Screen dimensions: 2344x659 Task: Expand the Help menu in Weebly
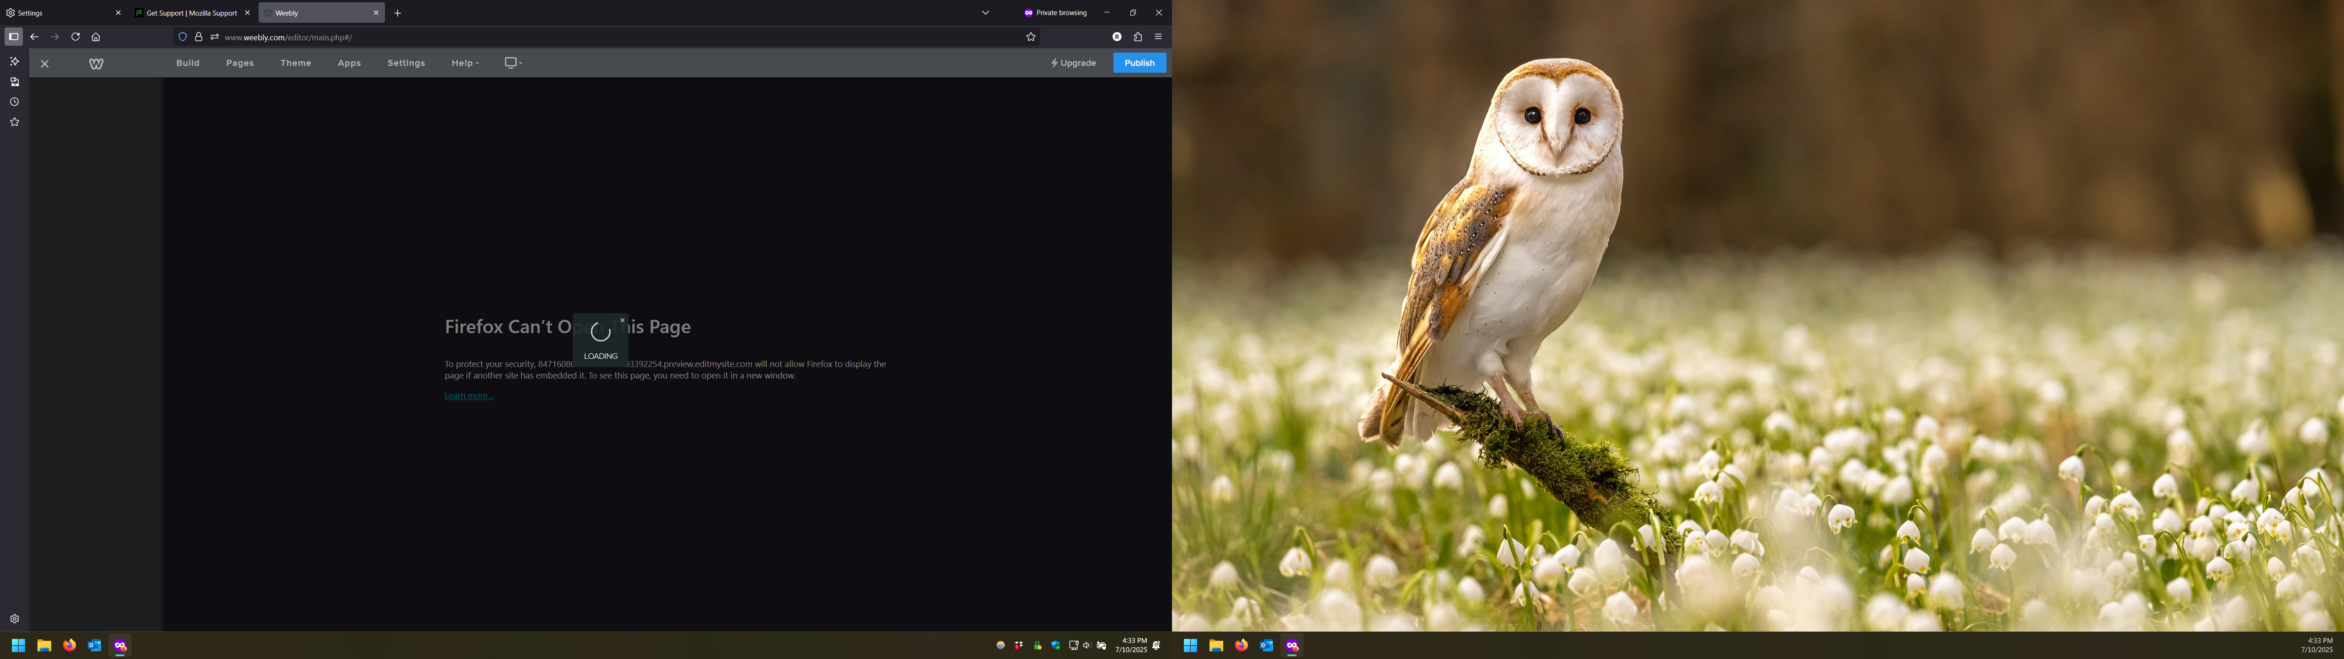pyautogui.click(x=465, y=63)
